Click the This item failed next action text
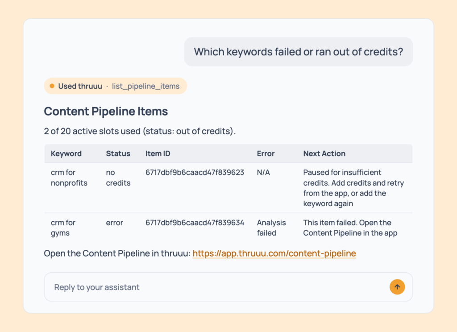This screenshot has width=457, height=332. pos(350,228)
